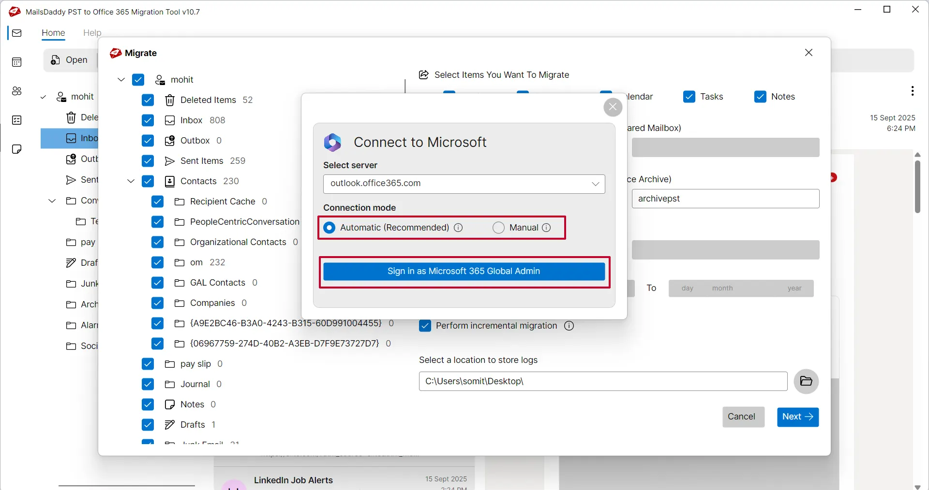This screenshot has height=490, width=929.
Task: Open the Tasks list sidebar icon
Action: pyautogui.click(x=16, y=120)
